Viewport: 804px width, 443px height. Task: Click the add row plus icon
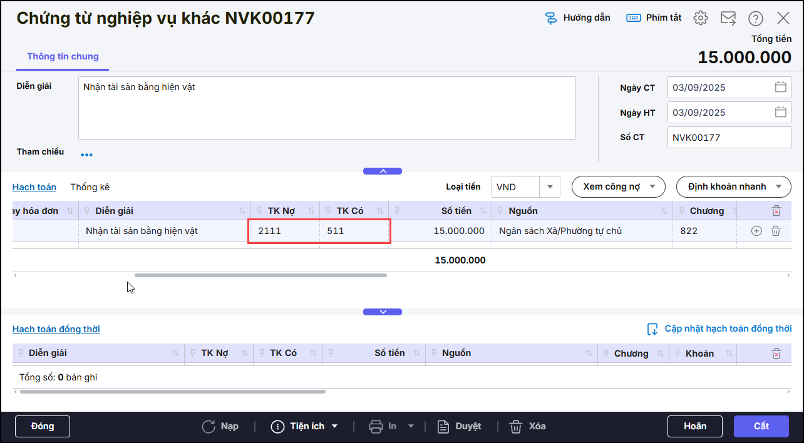point(756,231)
